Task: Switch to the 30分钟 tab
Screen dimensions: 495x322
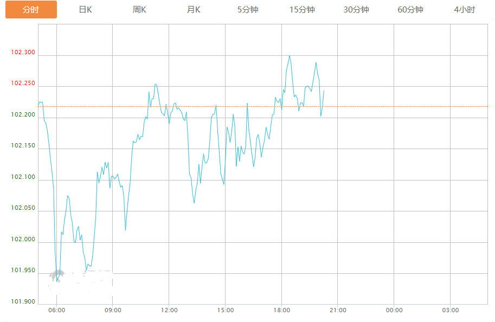Action: tap(356, 10)
